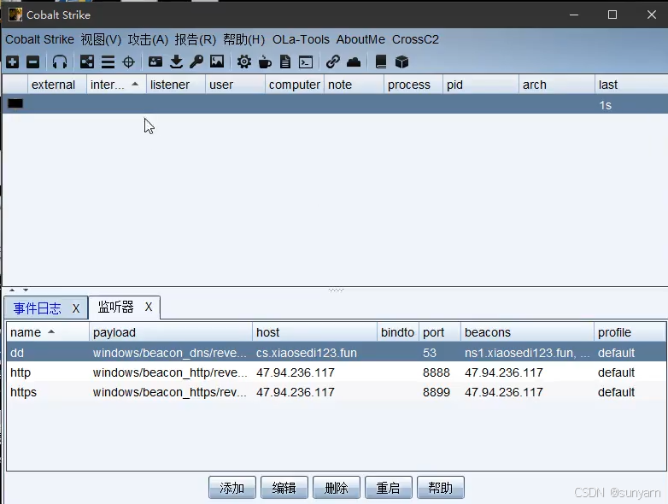Open the 攻击(A) menu
This screenshot has width=668, height=504.
(148, 39)
